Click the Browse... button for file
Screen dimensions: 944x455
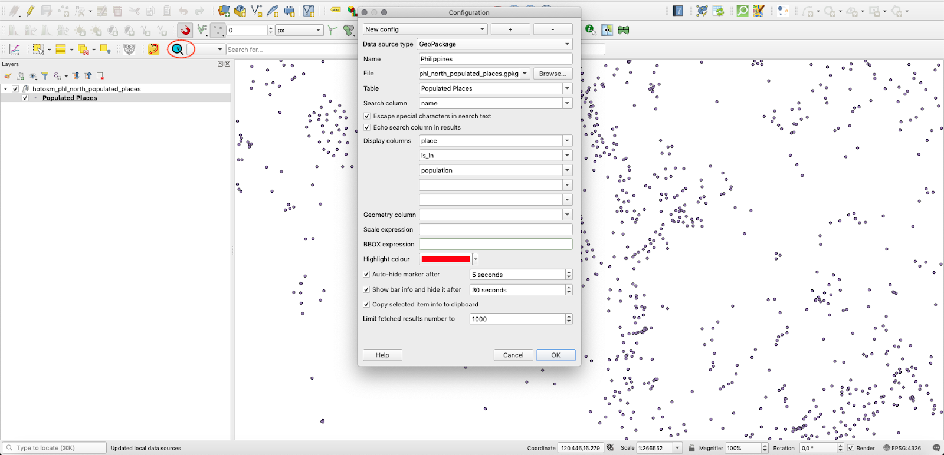552,74
